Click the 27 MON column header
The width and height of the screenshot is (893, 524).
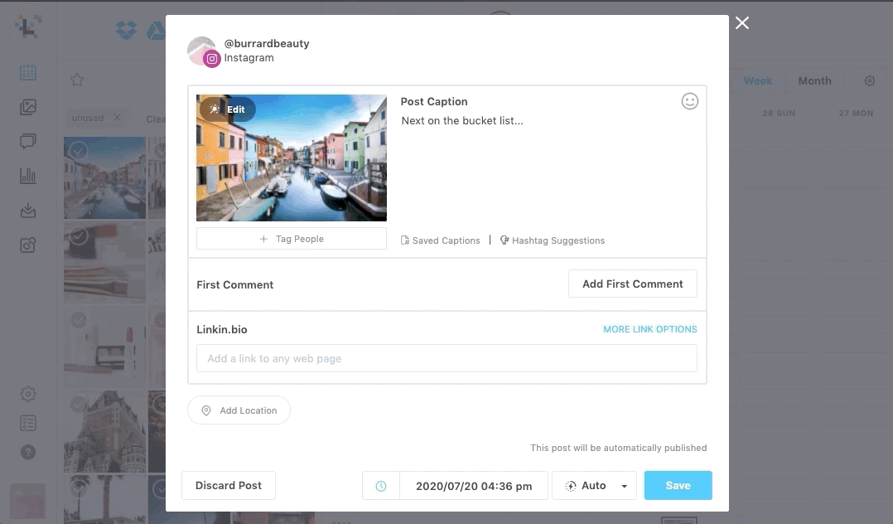[856, 114]
